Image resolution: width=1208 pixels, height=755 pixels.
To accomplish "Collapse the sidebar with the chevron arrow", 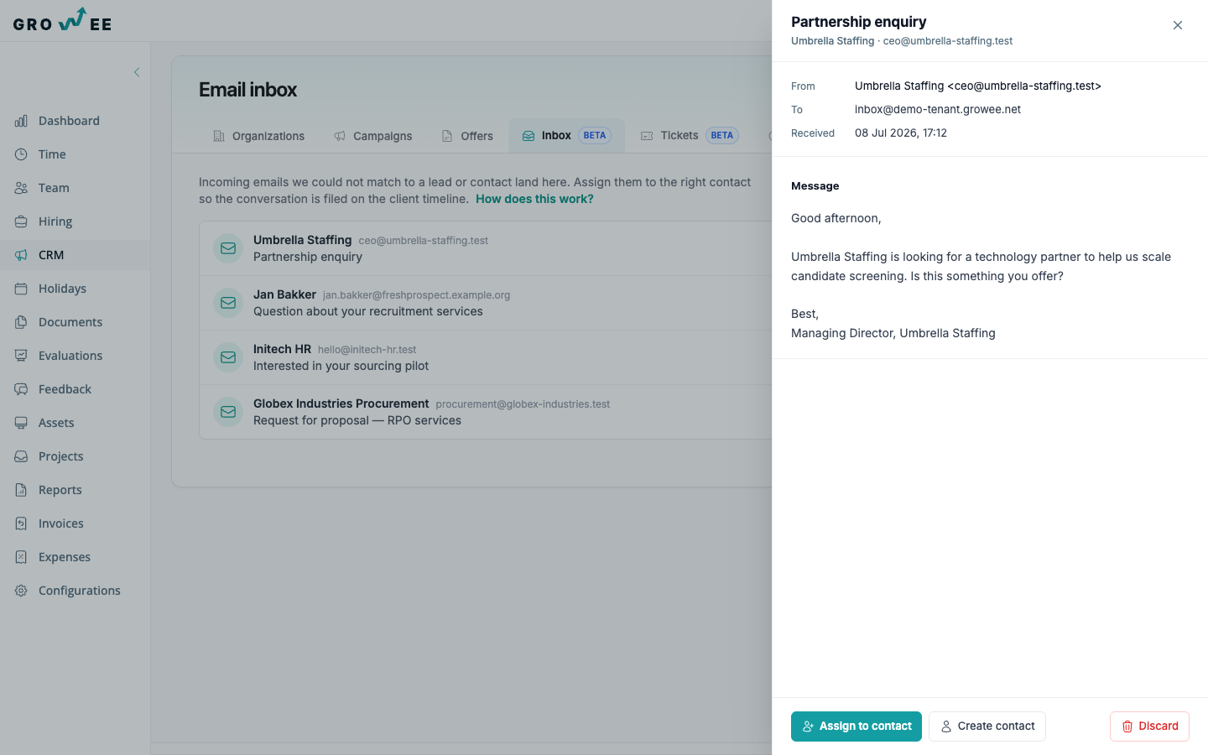I will (x=137, y=72).
